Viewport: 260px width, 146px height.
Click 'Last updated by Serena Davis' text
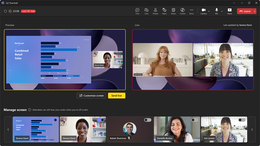237,25
